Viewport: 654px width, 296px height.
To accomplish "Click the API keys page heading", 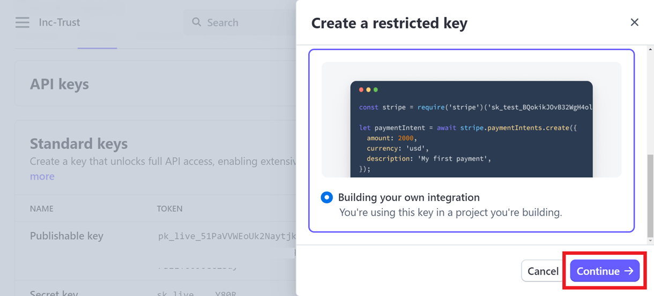I will click(x=60, y=84).
